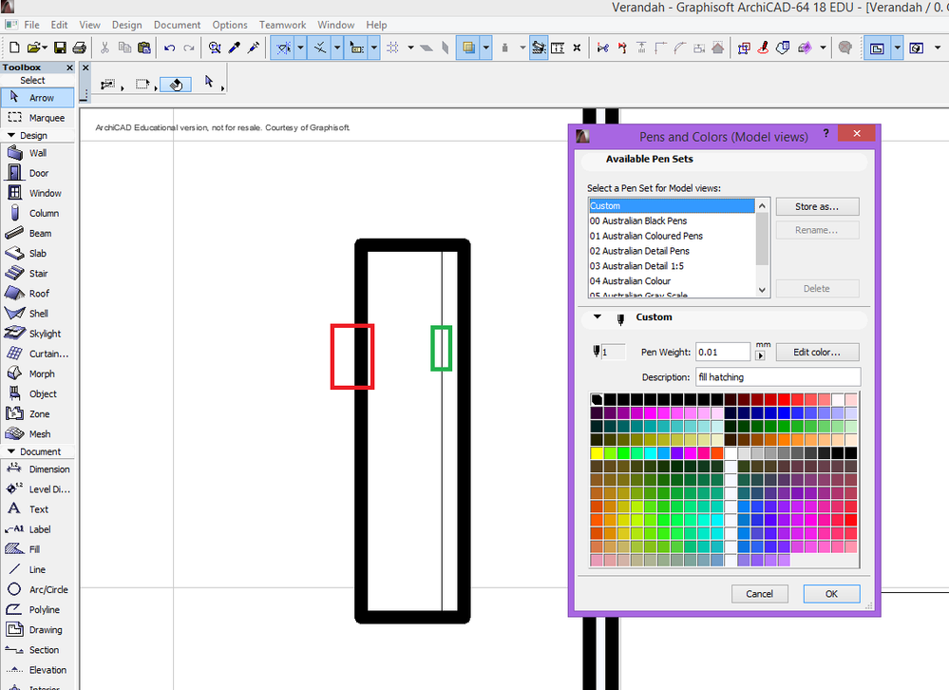
Task: Select 02 Australian Detail Pens in list
Action: coord(672,251)
